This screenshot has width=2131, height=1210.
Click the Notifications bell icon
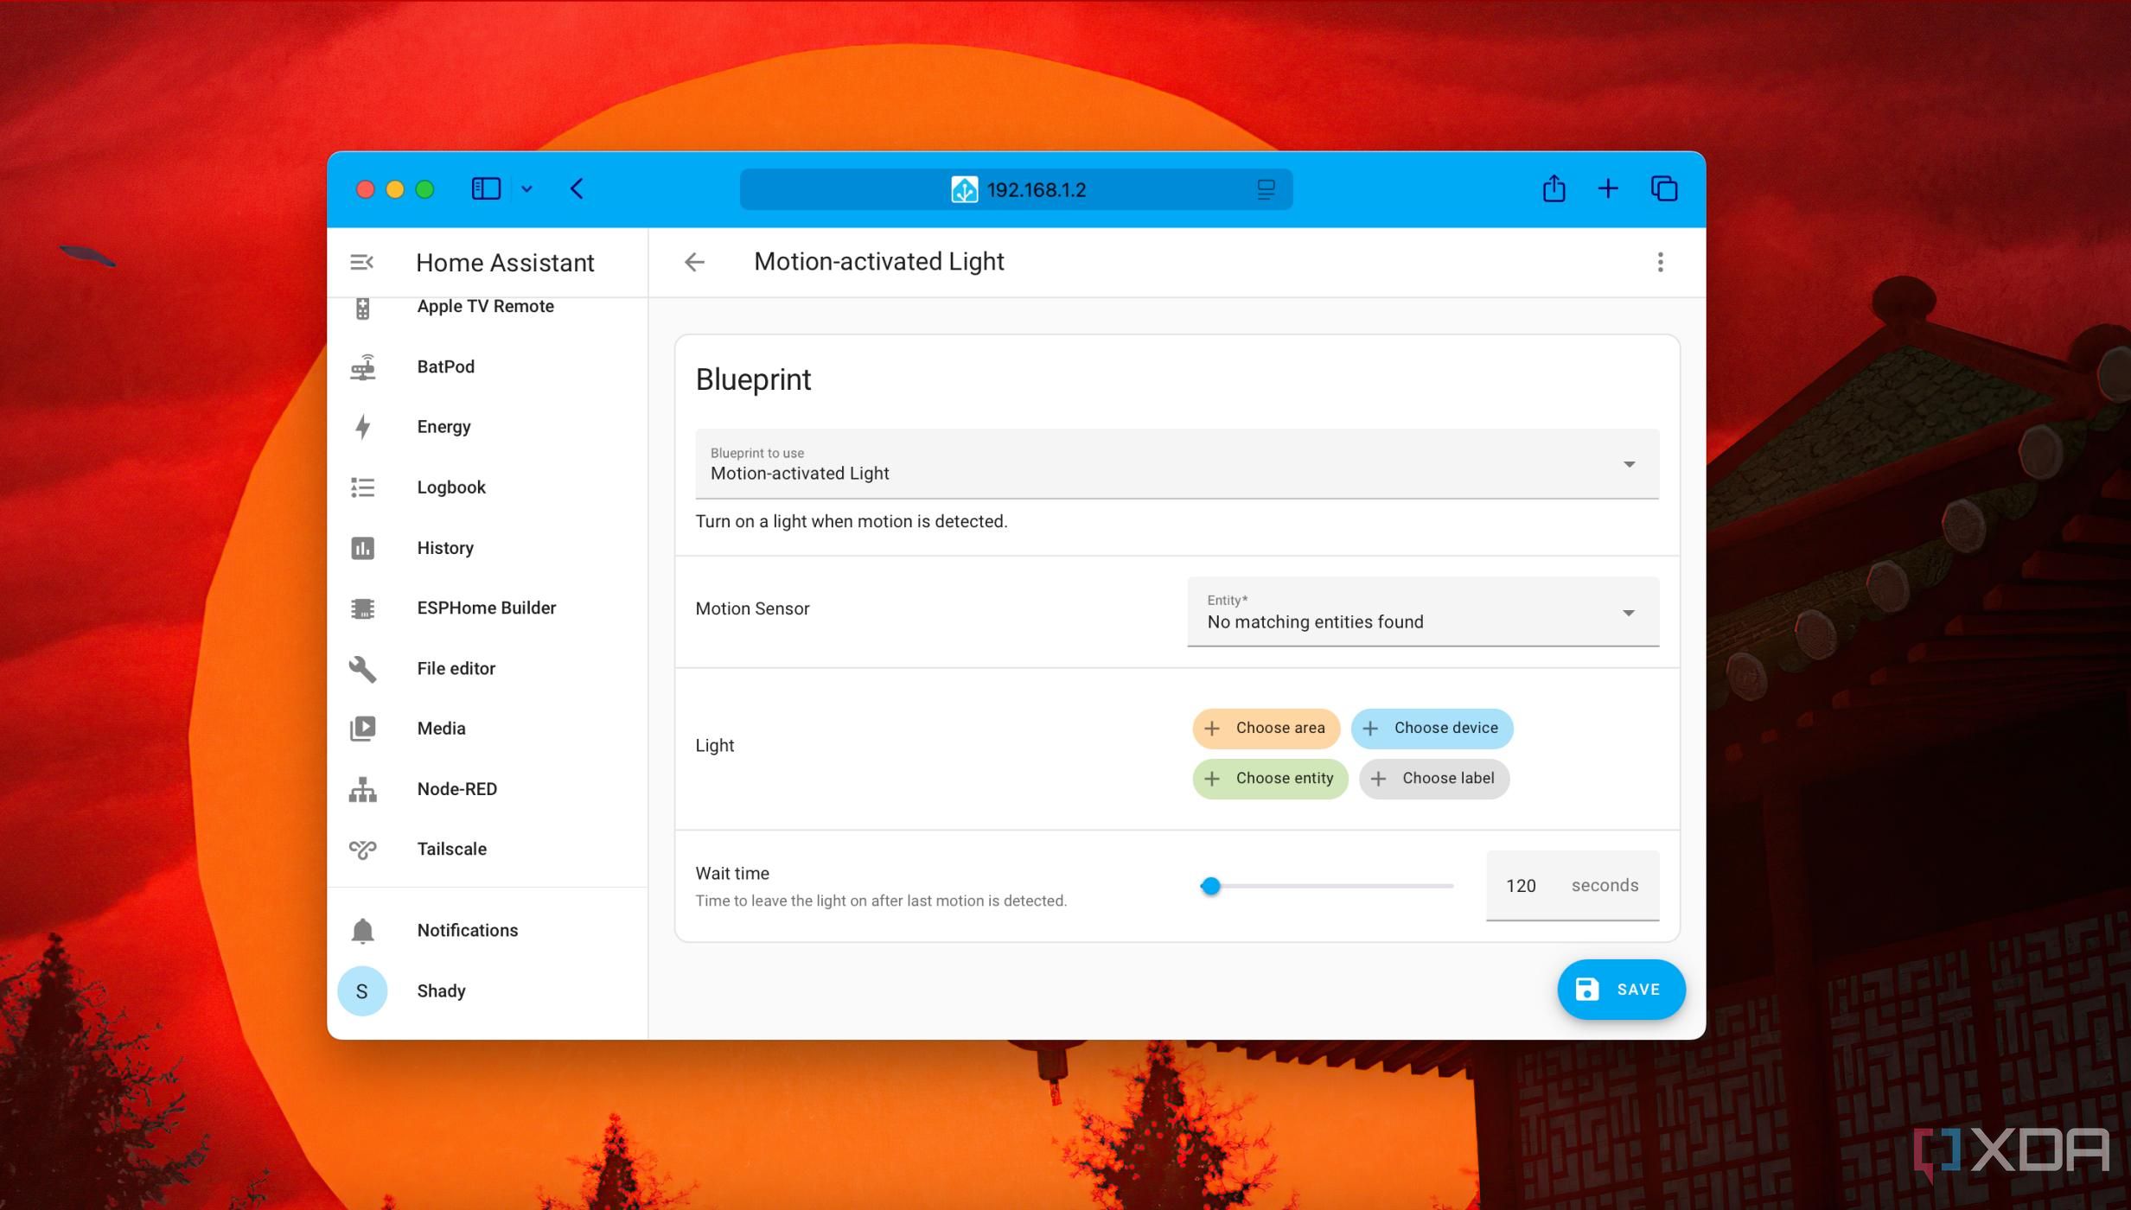tap(362, 931)
